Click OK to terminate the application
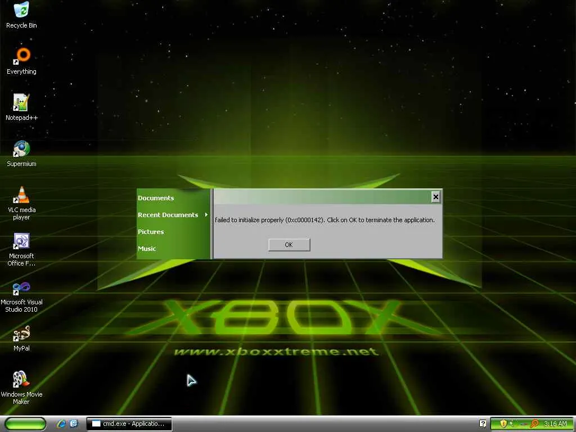The width and height of the screenshot is (576, 432). pos(289,245)
